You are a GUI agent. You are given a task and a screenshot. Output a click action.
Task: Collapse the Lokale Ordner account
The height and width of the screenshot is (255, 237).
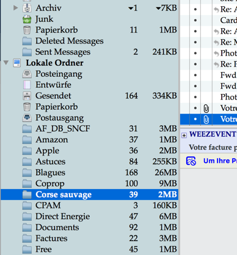[6, 63]
